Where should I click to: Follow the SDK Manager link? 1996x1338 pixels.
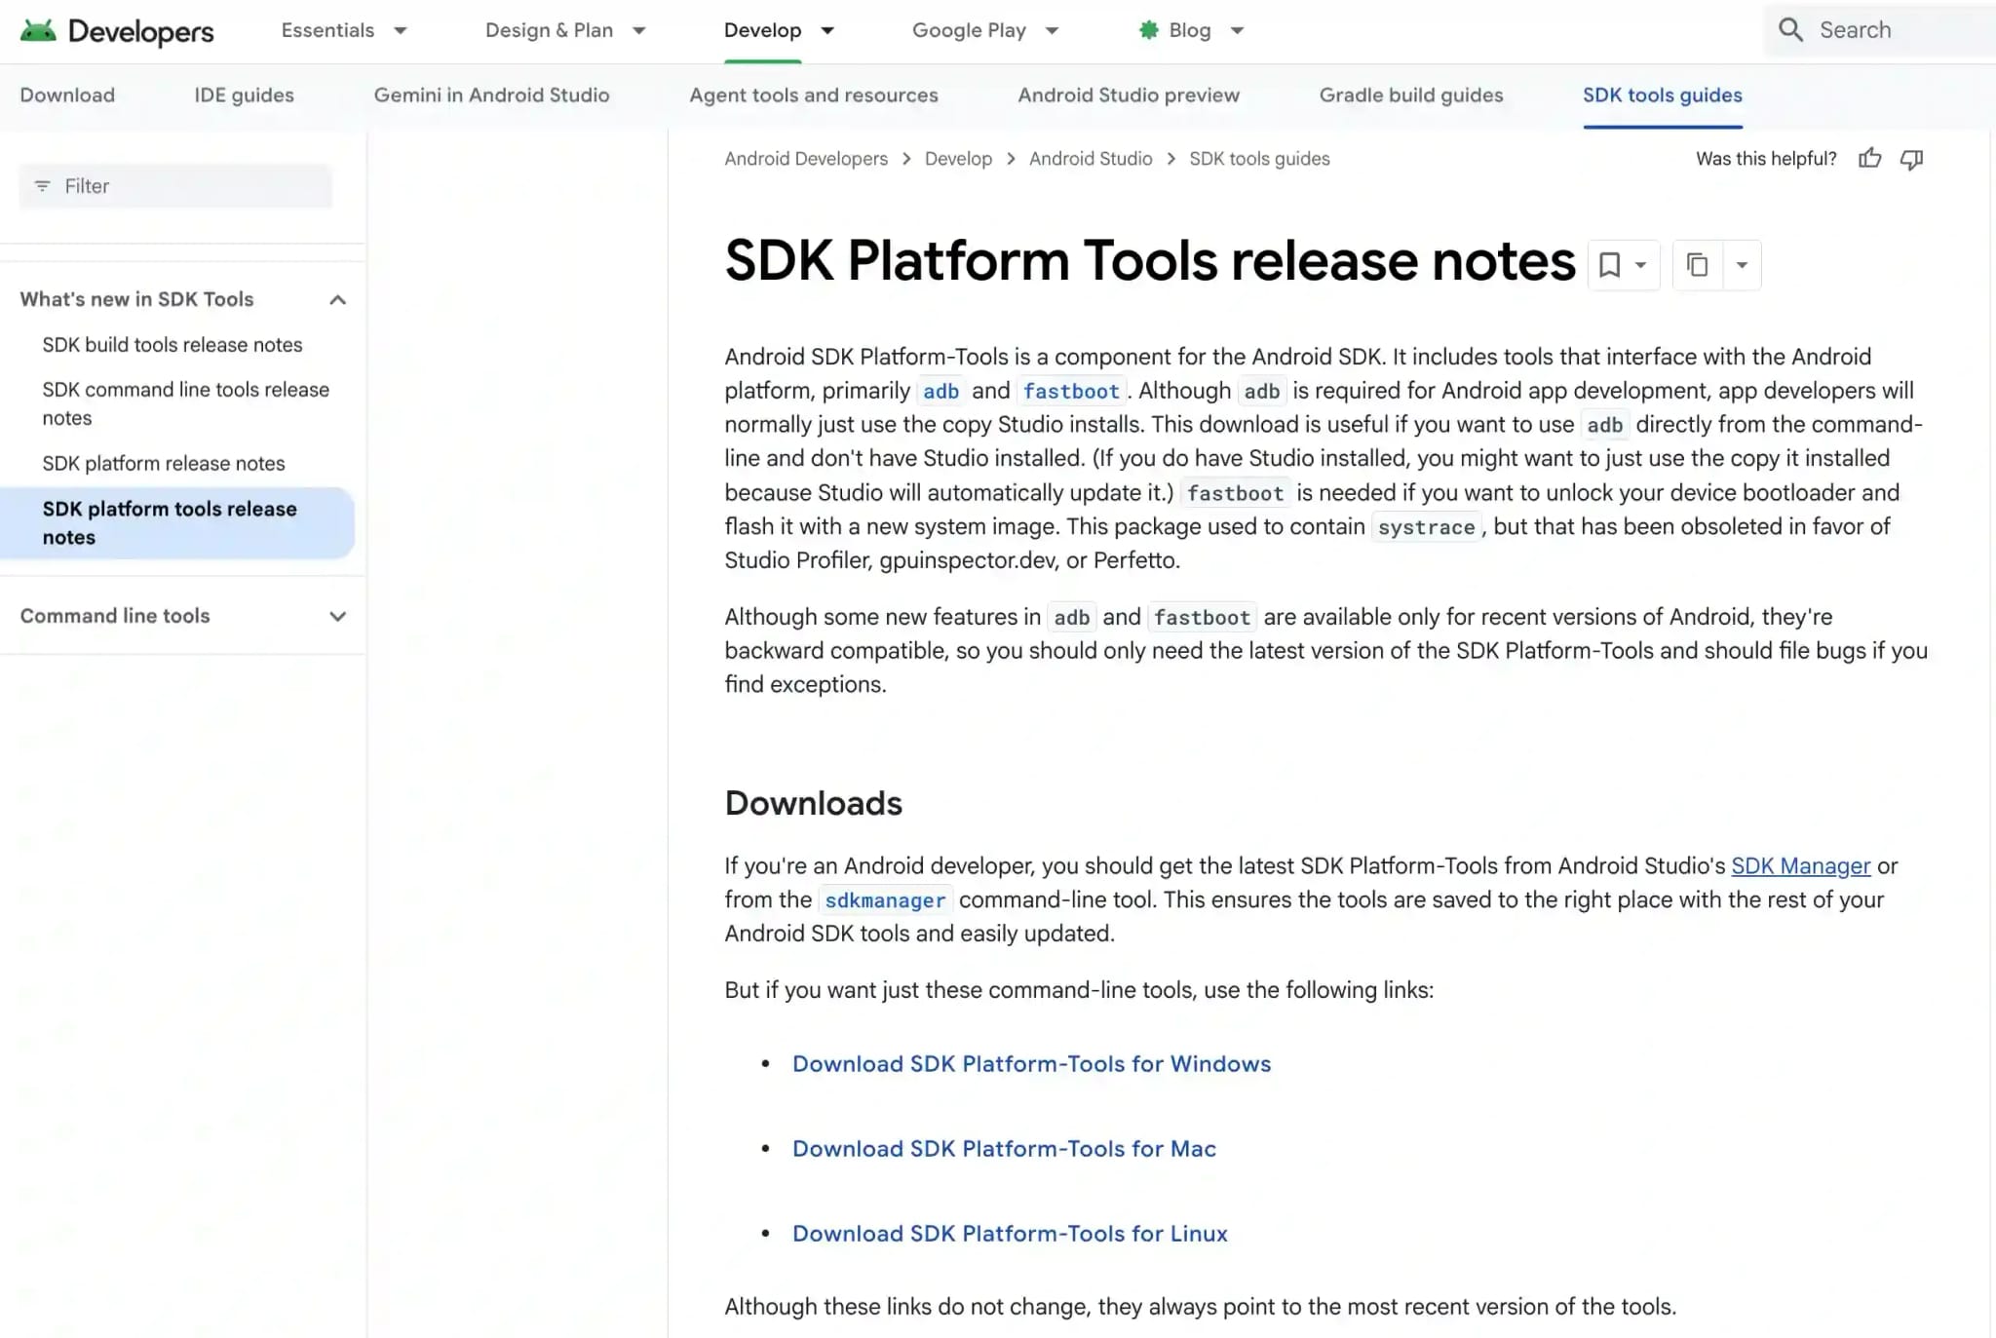click(1800, 865)
